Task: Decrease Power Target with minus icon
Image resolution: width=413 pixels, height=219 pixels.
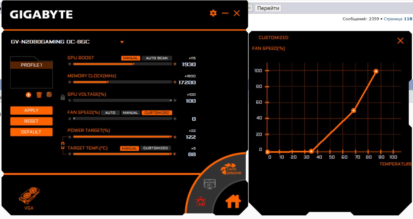Action: 70,137
